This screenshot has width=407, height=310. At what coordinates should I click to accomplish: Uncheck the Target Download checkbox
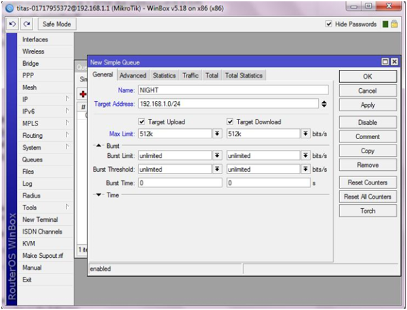click(x=230, y=121)
